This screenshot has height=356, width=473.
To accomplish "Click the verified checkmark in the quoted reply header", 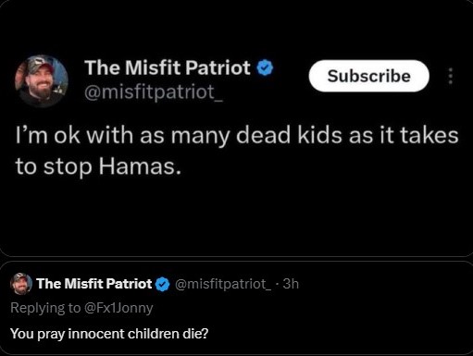I will click(163, 284).
